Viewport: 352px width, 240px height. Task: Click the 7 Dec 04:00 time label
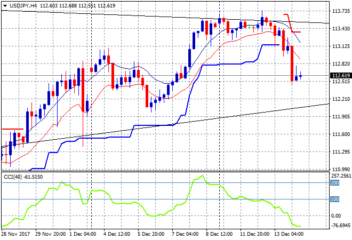185,234
